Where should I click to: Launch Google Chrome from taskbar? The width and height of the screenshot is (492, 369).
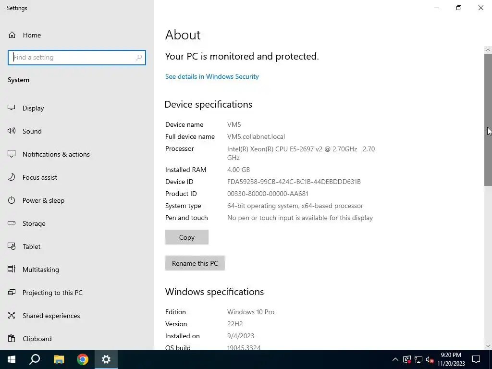pyautogui.click(x=83, y=359)
